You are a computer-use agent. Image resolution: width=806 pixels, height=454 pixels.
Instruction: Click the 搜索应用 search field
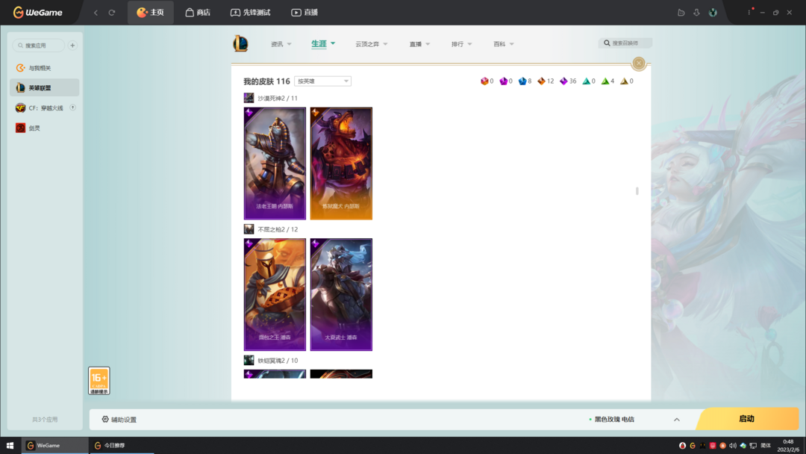pyautogui.click(x=39, y=46)
